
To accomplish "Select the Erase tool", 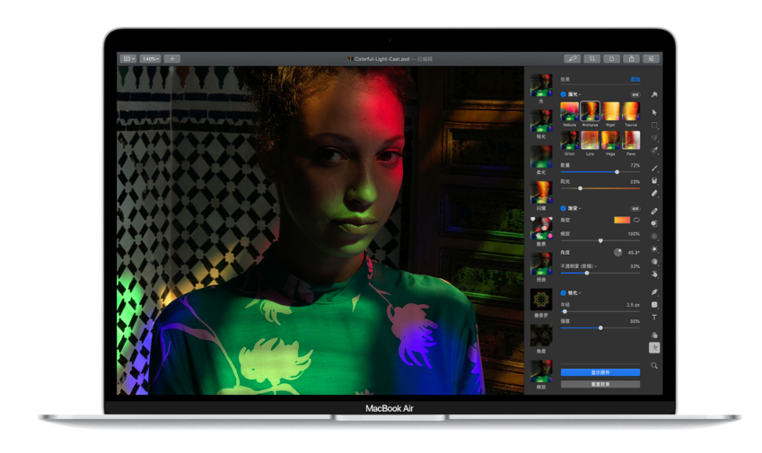I will click(x=654, y=193).
